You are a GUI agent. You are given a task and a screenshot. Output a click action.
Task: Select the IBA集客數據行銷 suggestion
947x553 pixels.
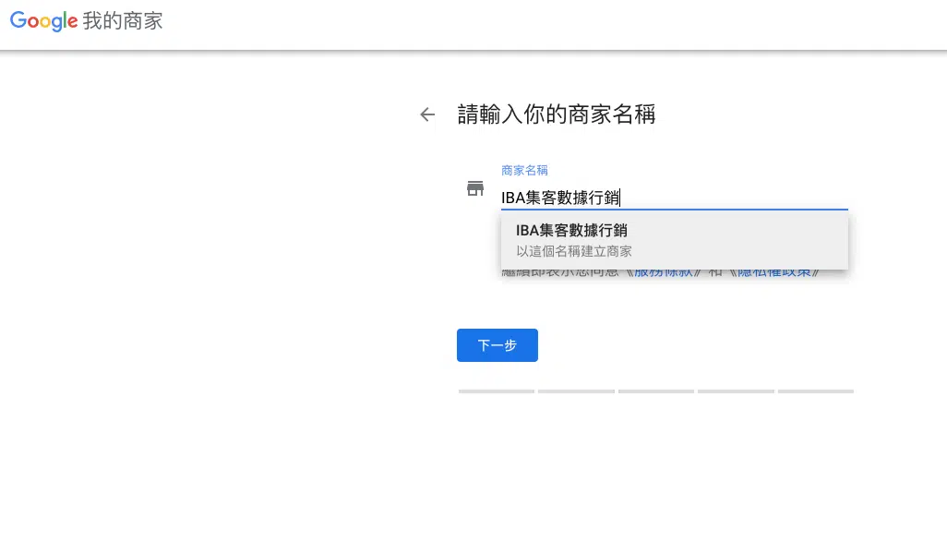click(674, 240)
